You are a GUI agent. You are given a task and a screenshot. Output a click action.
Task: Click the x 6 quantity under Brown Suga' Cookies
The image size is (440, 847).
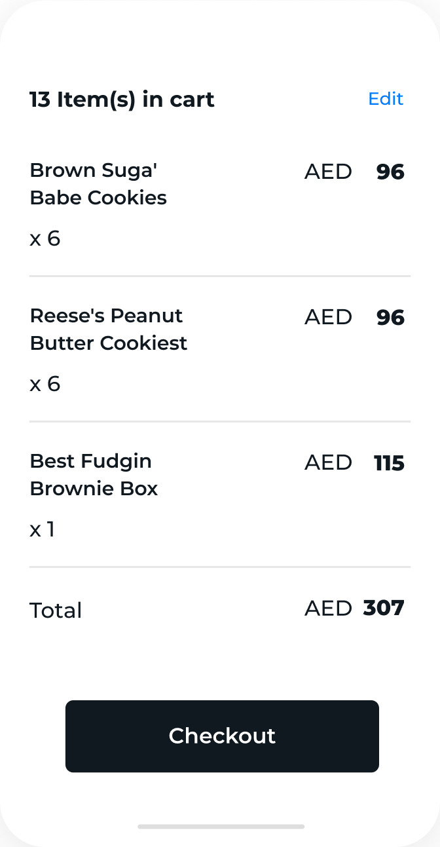[45, 238]
